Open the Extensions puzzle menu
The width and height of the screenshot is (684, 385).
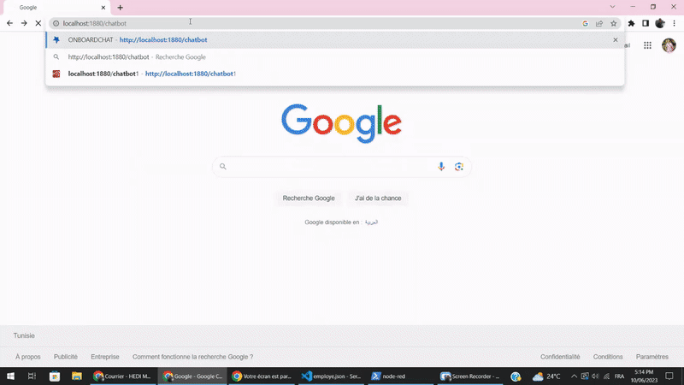coord(631,24)
